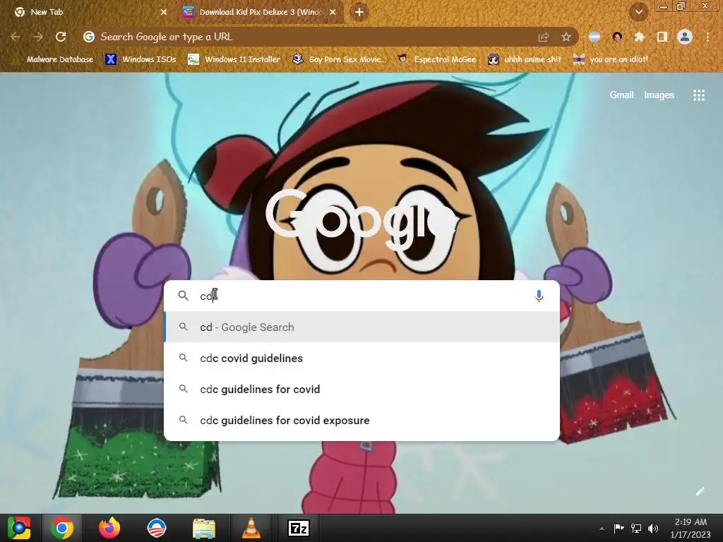This screenshot has height=542, width=723.
Task: Open Chrome's three-dot menu
Action: [x=707, y=37]
